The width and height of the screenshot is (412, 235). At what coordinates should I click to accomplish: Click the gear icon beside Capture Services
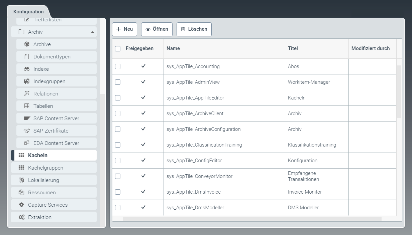tap(21, 205)
